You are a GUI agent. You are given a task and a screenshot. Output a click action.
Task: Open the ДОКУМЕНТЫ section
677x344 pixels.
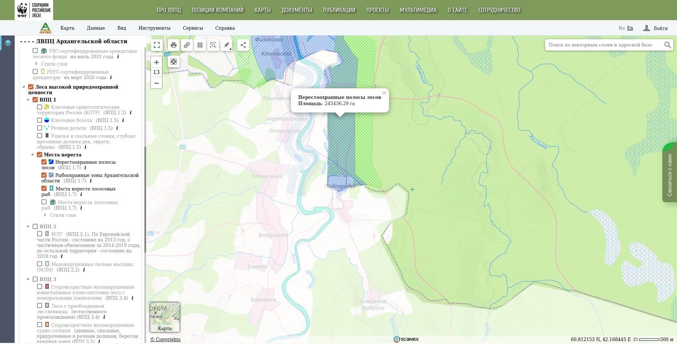click(x=297, y=10)
